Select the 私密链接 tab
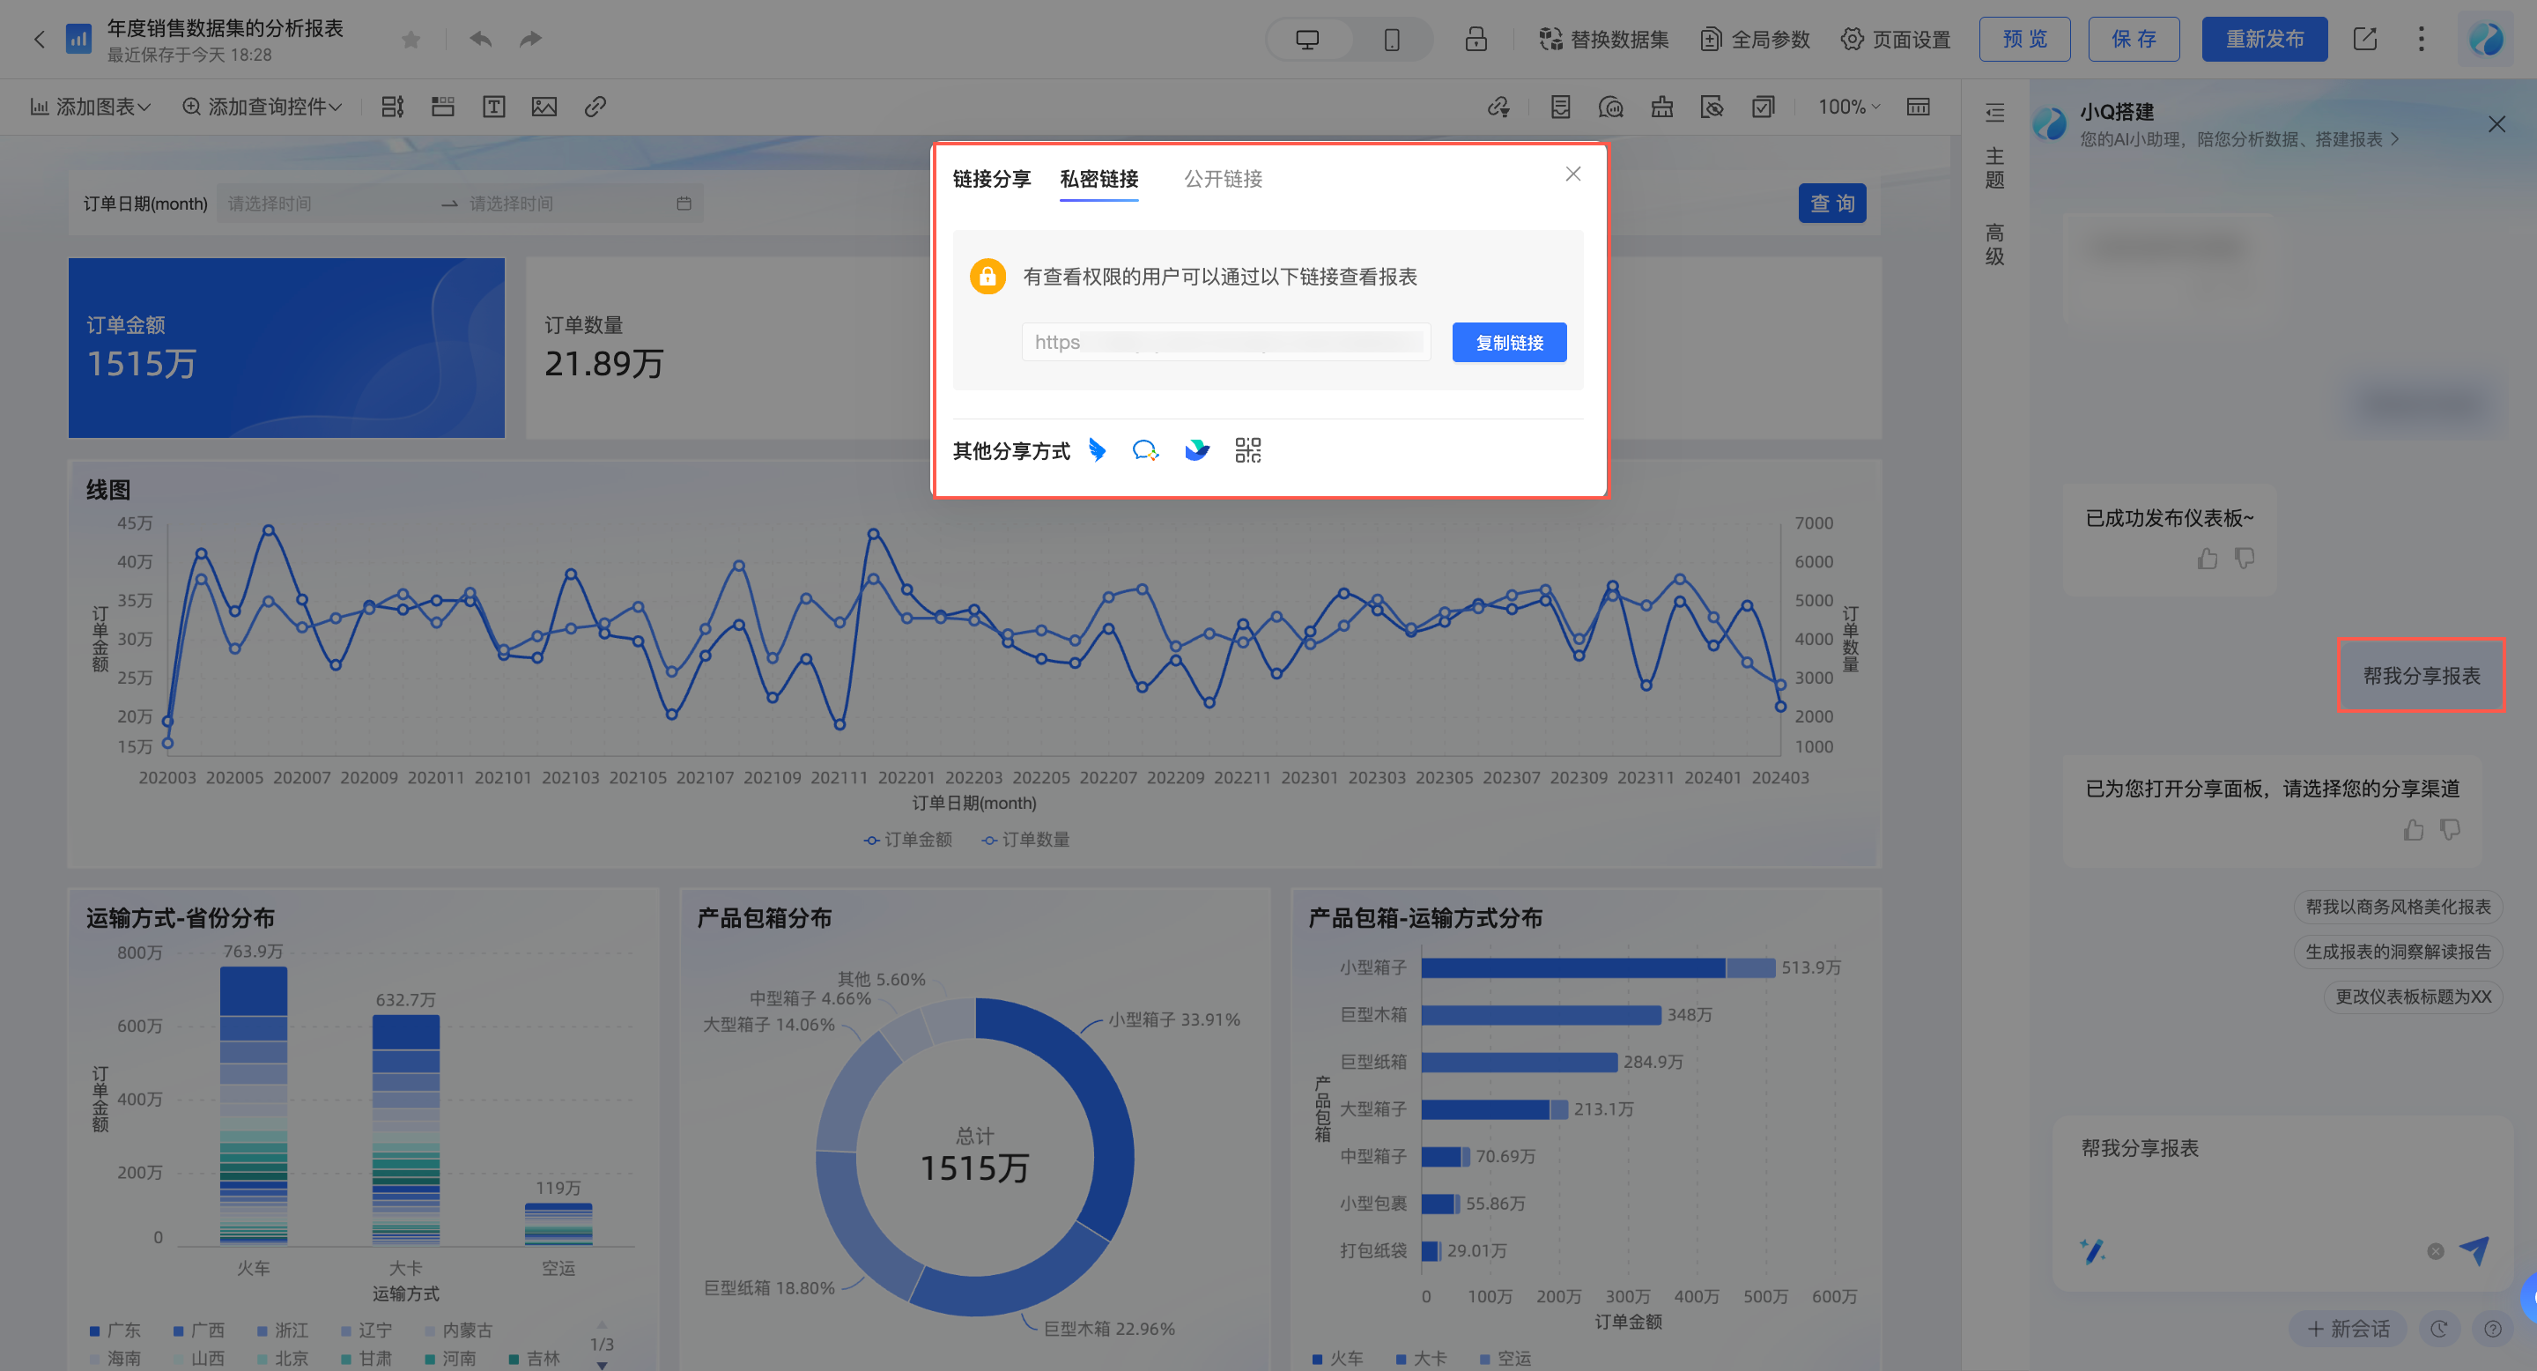Screen dimensions: 2537x1371 (x=1099, y=179)
